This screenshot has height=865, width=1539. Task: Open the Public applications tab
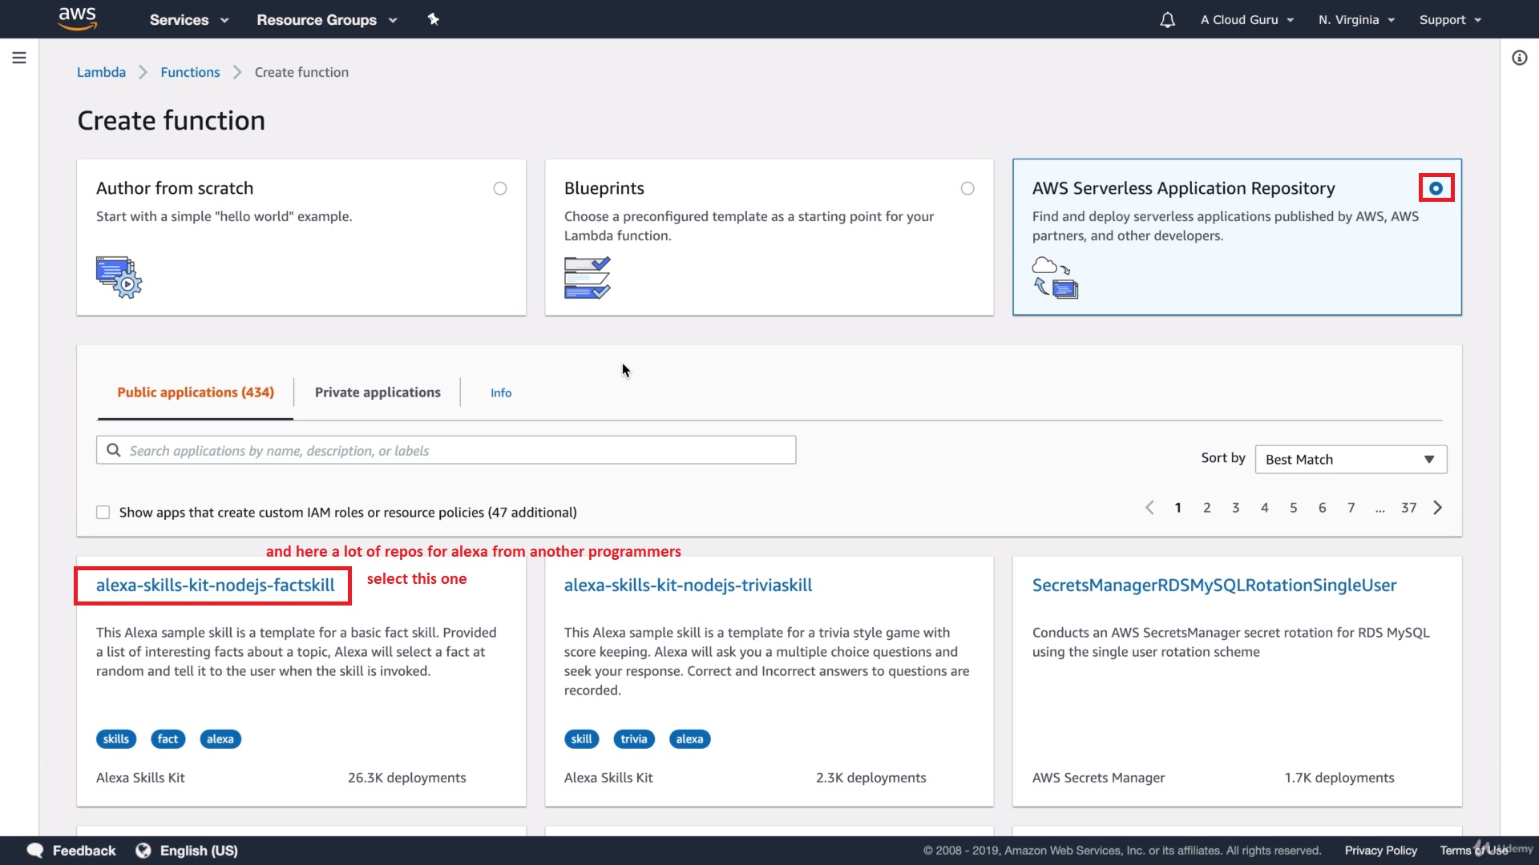196,392
